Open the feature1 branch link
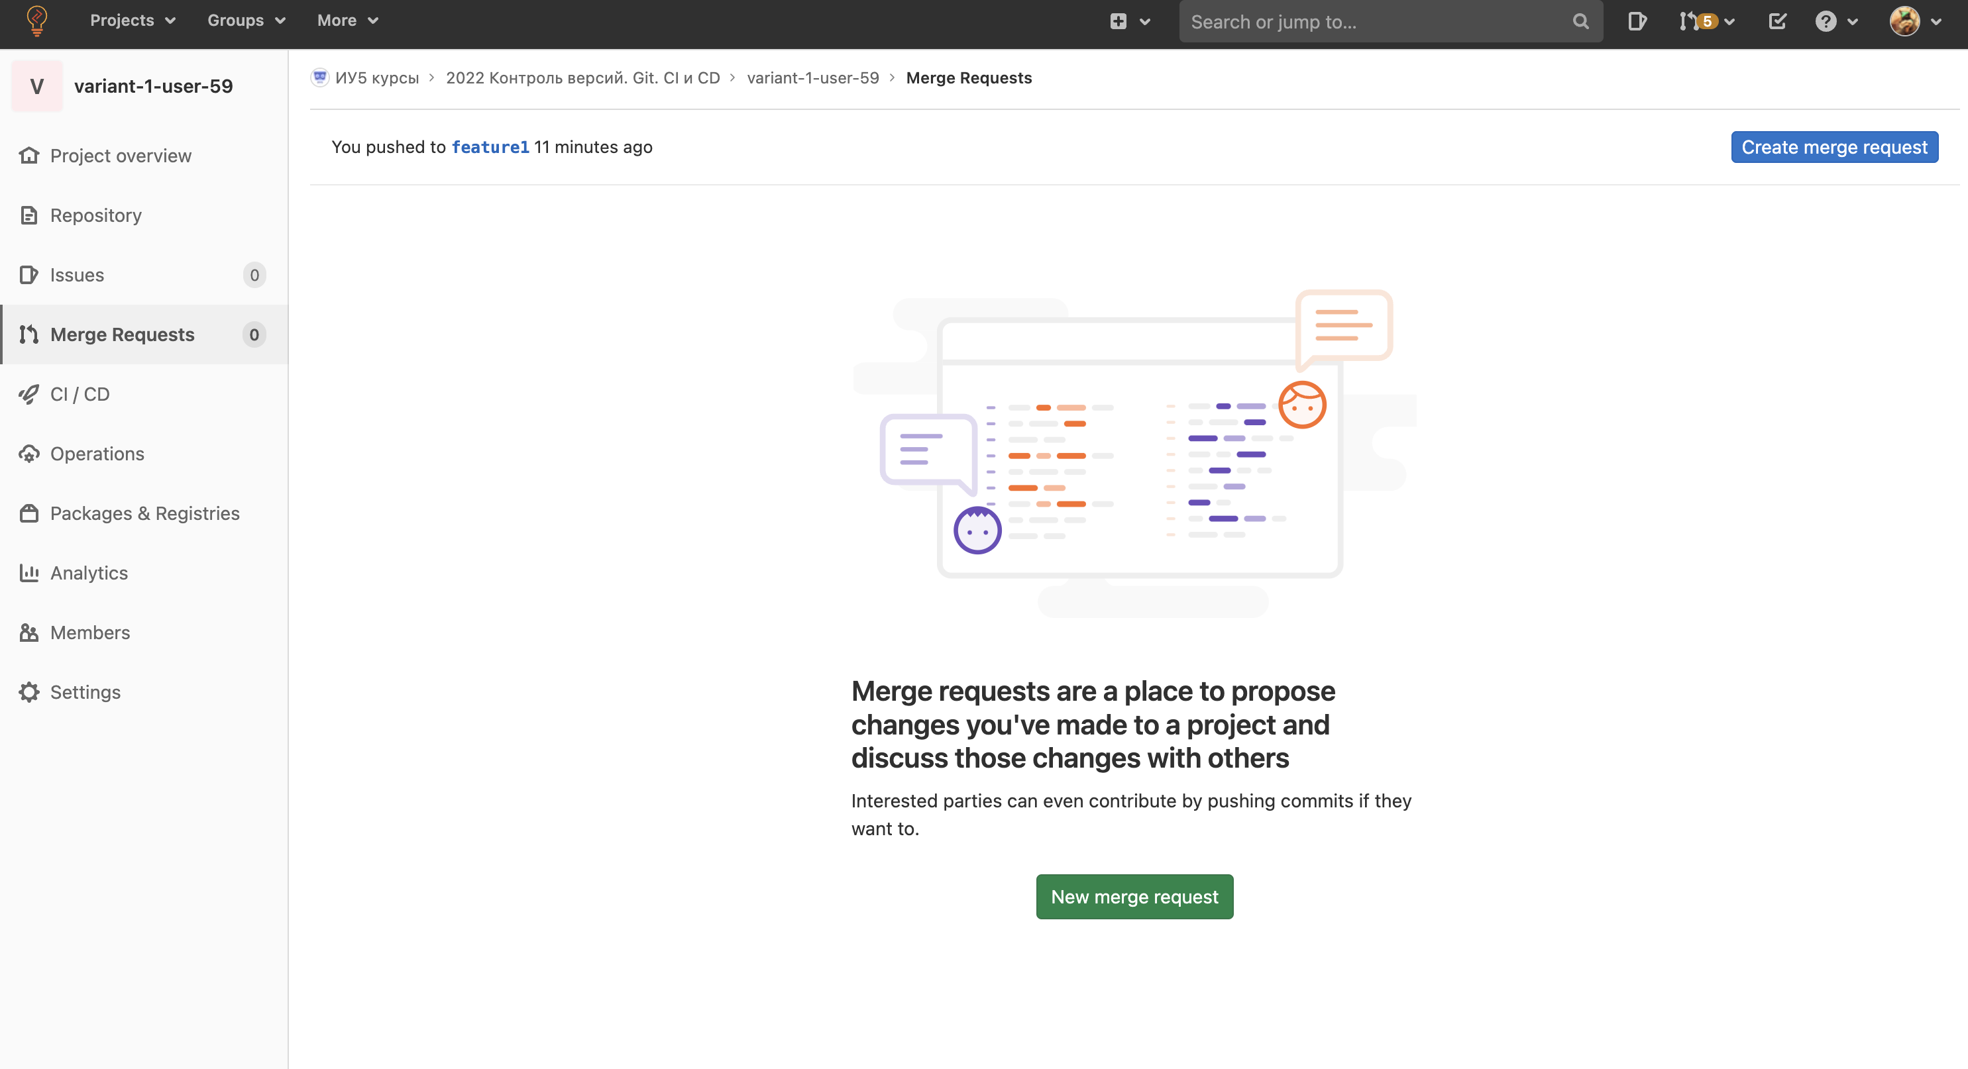 pyautogui.click(x=490, y=146)
